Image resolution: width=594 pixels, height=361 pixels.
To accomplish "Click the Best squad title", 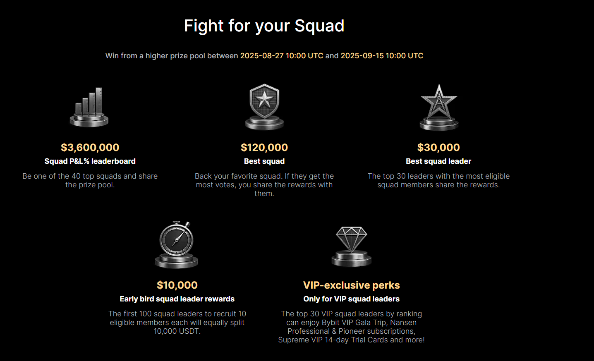I will 264,161.
